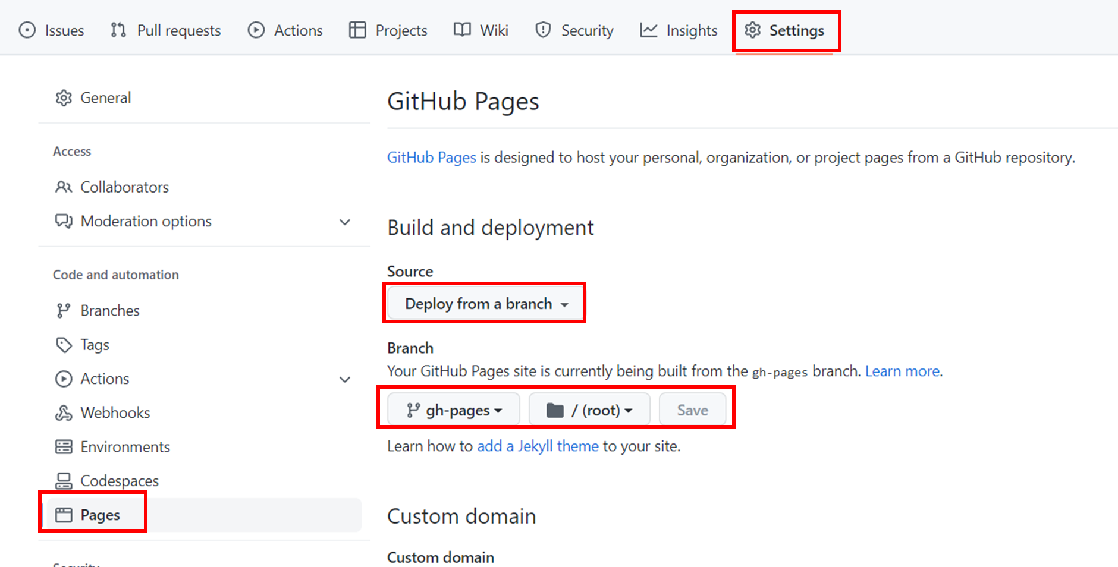Open Webhooks settings
This screenshot has height=567, width=1118.
tap(203, 412)
